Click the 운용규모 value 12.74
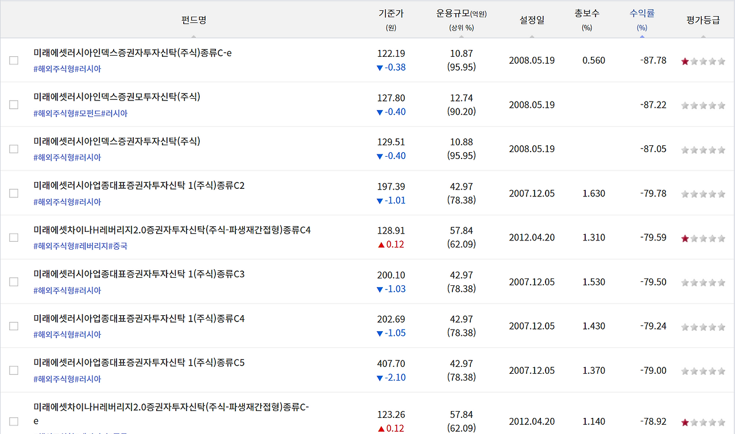Screen dimensions: 735x434 click(x=462, y=98)
